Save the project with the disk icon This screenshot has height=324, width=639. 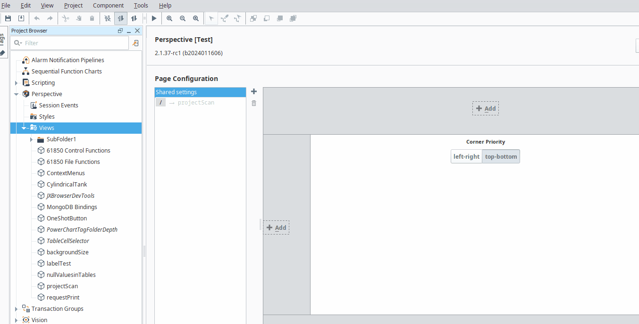pyautogui.click(x=8, y=18)
